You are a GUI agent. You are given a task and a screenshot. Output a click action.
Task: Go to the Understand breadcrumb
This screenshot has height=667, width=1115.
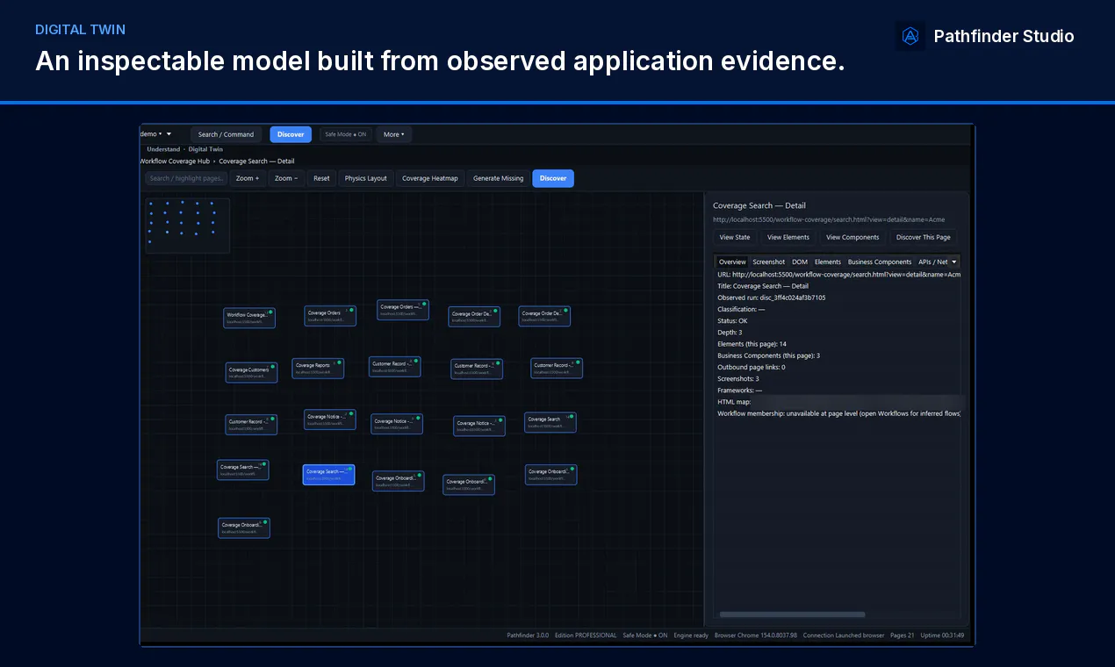point(163,149)
